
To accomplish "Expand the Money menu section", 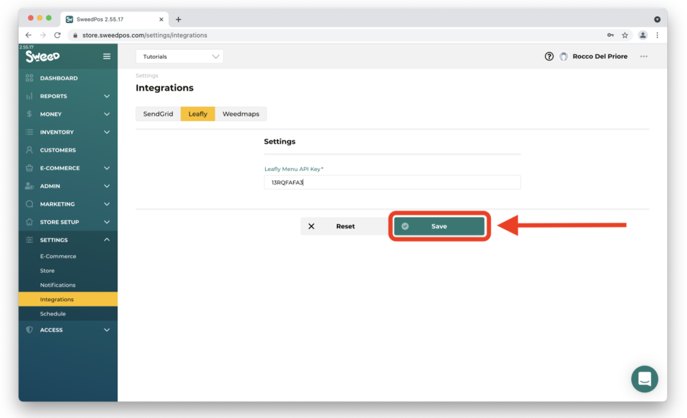I will [x=107, y=114].
